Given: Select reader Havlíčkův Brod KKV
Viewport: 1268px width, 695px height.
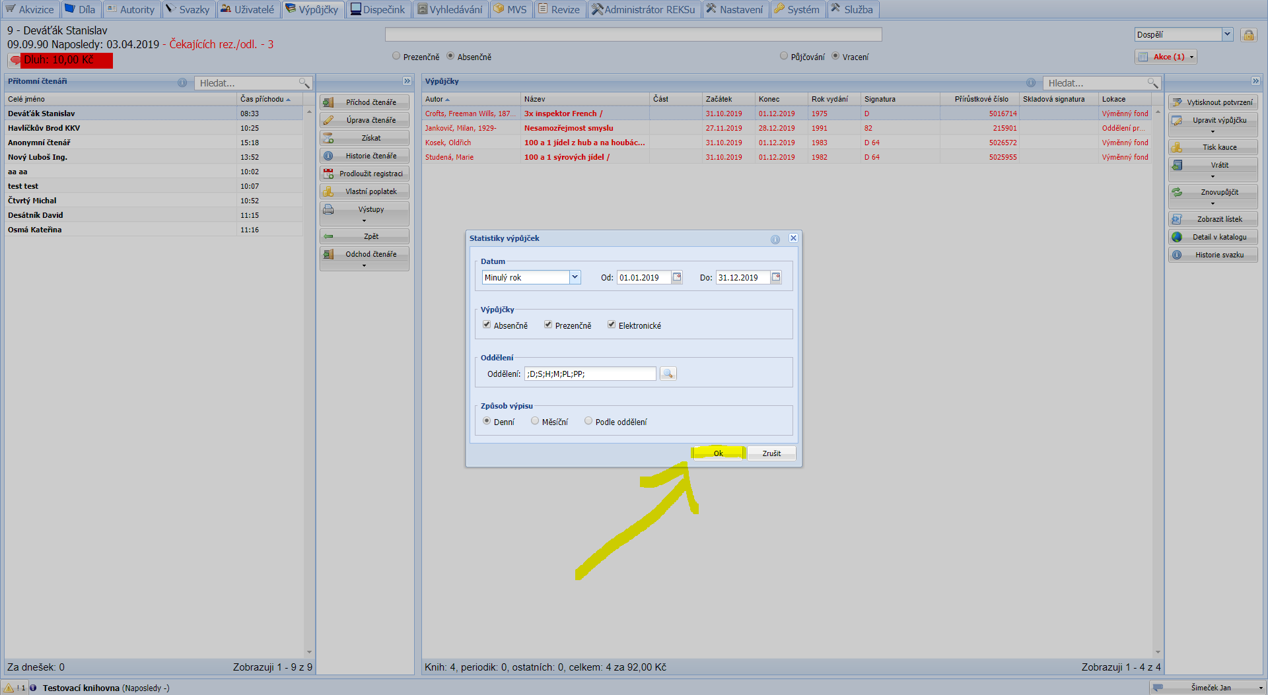Looking at the screenshot, I should click(x=154, y=128).
